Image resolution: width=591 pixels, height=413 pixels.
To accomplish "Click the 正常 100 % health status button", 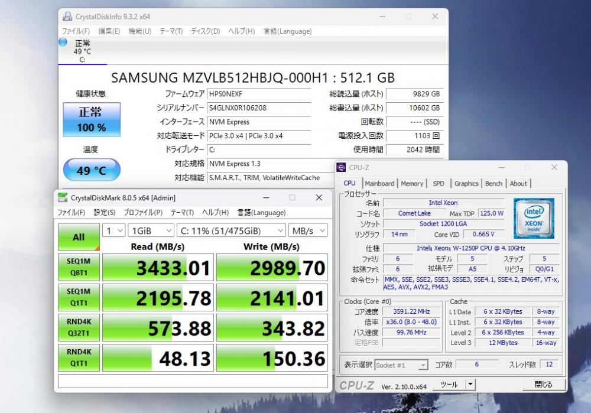I will (x=92, y=119).
